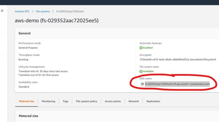Switch to File system policy tab
219x122 pixels.
point(86,101)
